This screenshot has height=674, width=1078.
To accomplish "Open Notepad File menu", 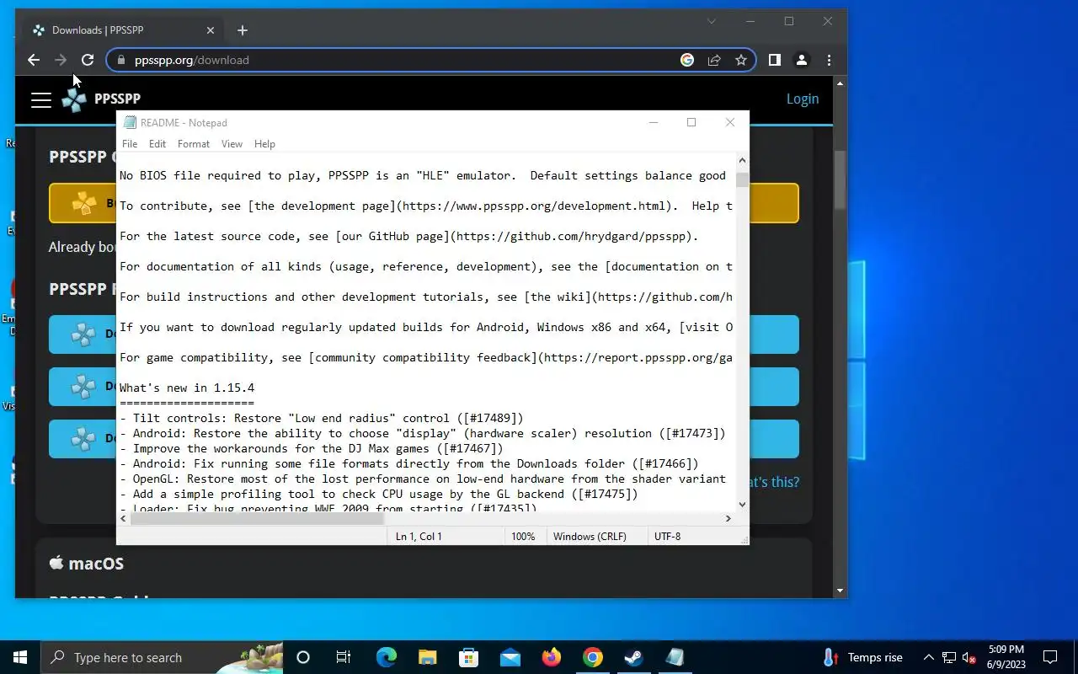I will coord(130,144).
